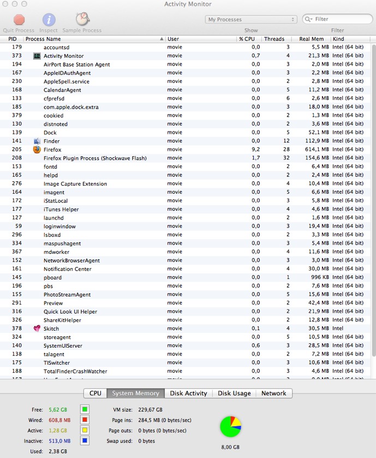Click the red Quit Process stop icon
Screen dimensions: 376x458
(x=19, y=20)
